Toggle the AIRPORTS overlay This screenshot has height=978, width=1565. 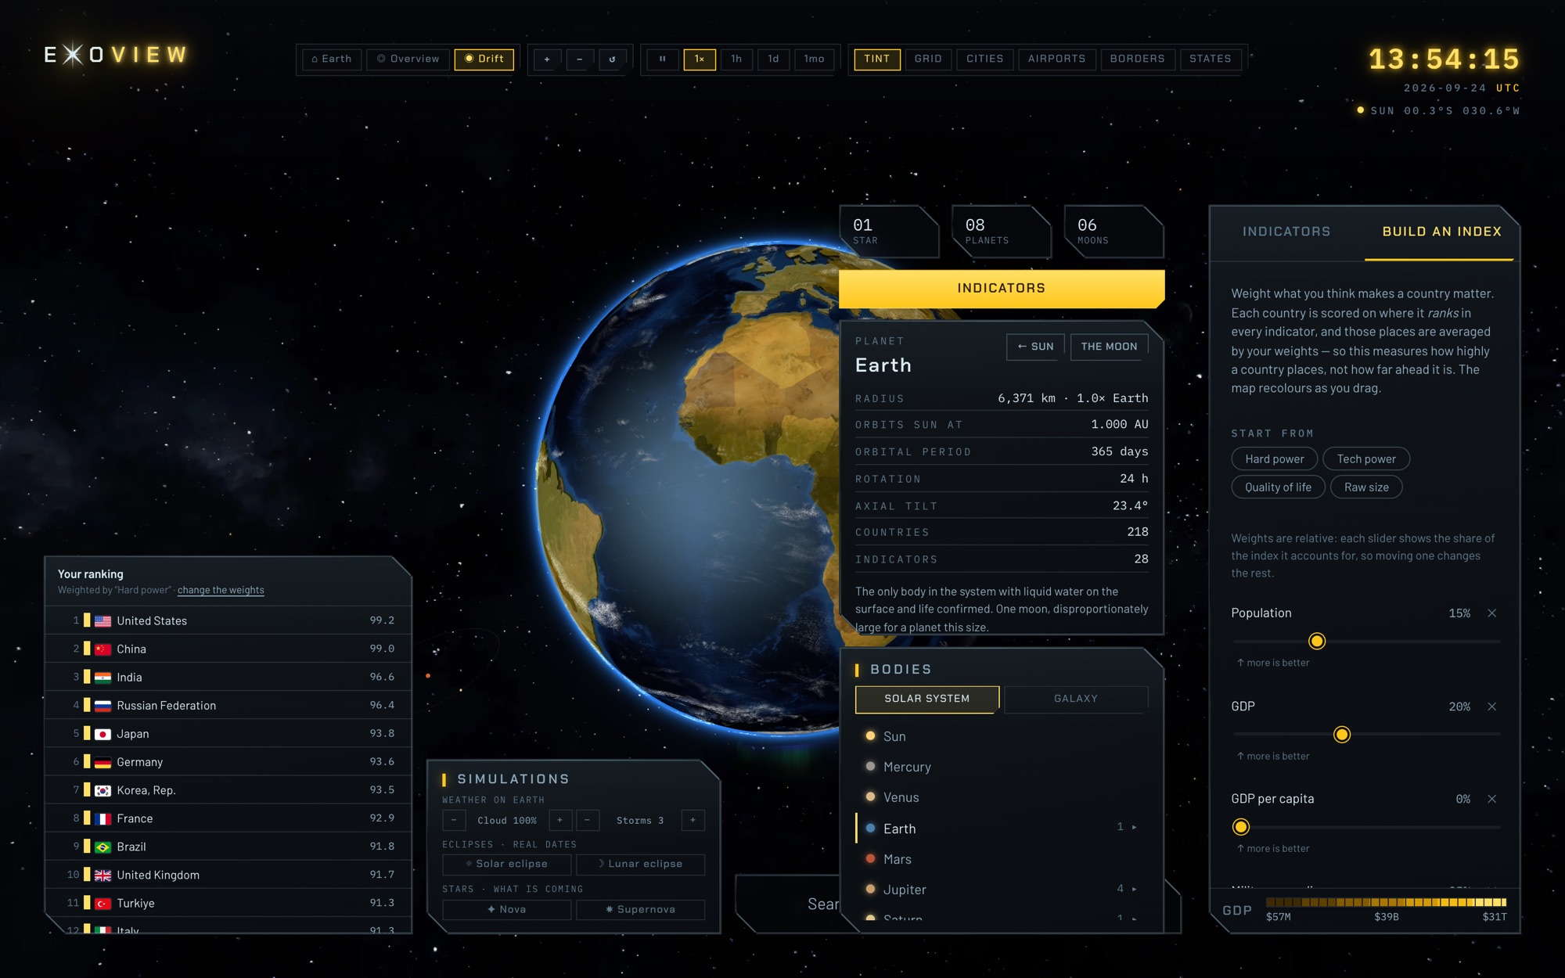1056,59
